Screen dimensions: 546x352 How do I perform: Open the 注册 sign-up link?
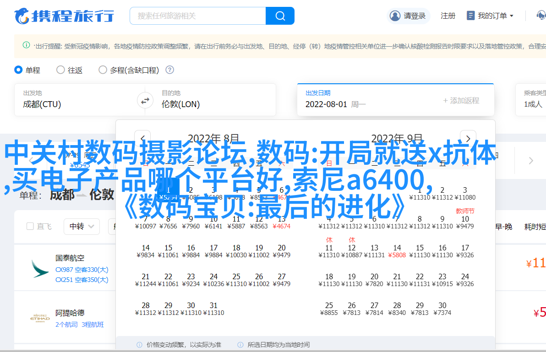click(448, 16)
